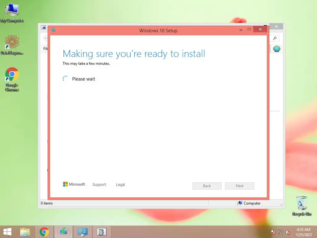The width and height of the screenshot is (317, 238).
Task: Click the muted volume tray icon
Action: (x=288, y=232)
